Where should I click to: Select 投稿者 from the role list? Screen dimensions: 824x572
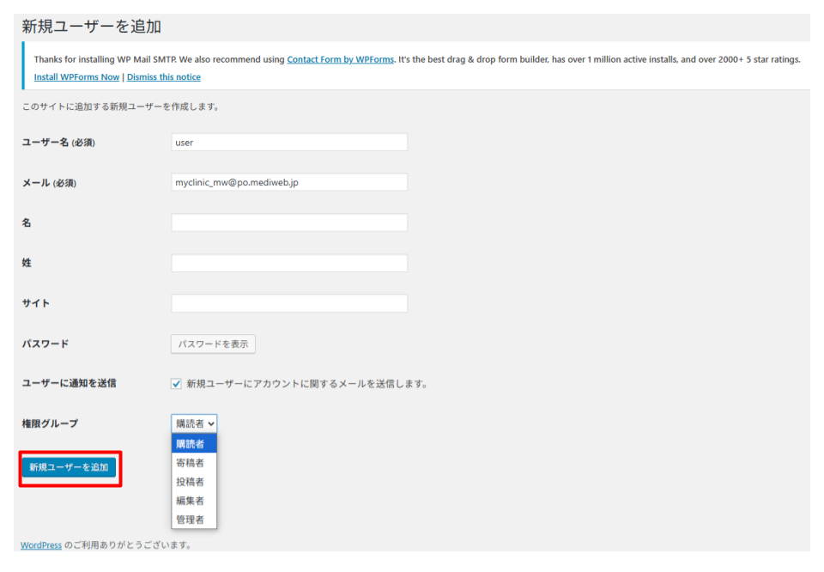[194, 482]
